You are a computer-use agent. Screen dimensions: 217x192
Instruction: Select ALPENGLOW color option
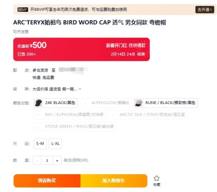[106, 103]
